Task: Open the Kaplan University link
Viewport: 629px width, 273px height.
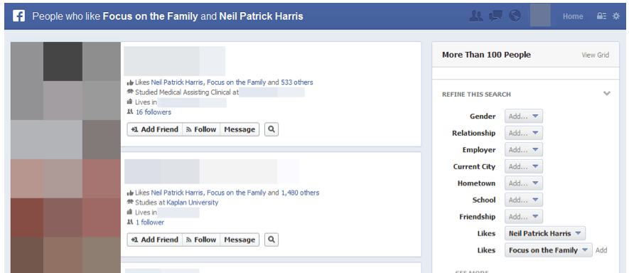Action: (x=193, y=203)
